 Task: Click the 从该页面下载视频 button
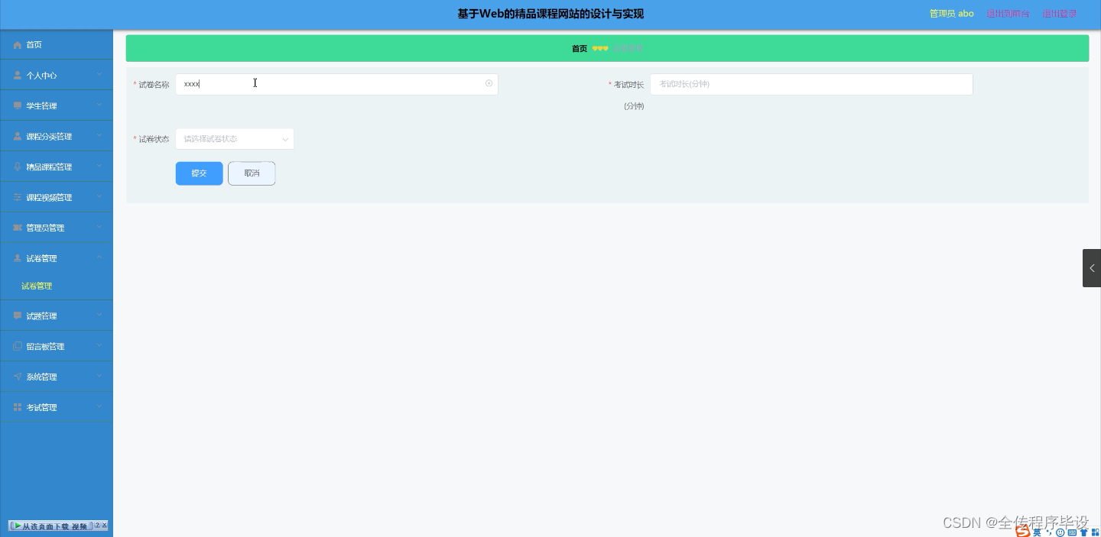(50, 526)
